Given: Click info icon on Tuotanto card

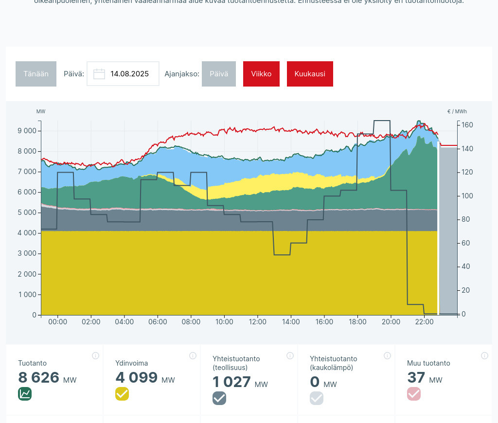Looking at the screenshot, I should [95, 355].
